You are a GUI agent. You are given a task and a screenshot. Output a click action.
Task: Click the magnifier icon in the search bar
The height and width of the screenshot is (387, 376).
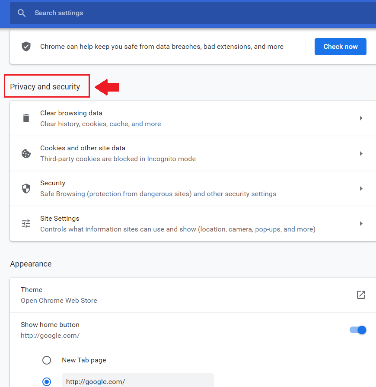[x=22, y=13]
